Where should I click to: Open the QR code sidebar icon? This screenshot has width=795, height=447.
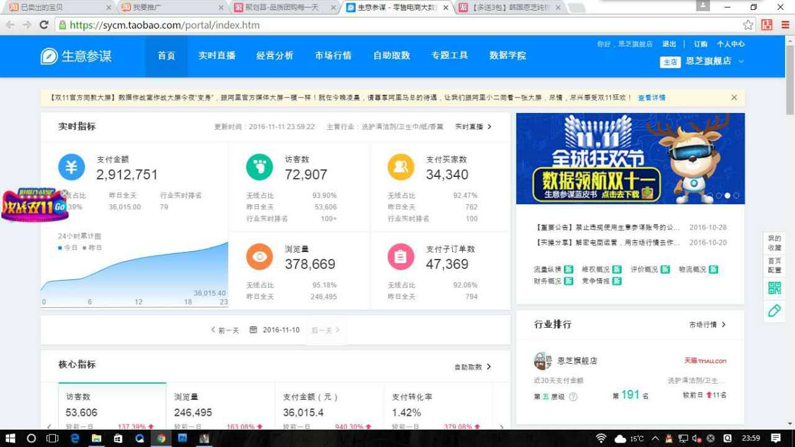(x=775, y=287)
